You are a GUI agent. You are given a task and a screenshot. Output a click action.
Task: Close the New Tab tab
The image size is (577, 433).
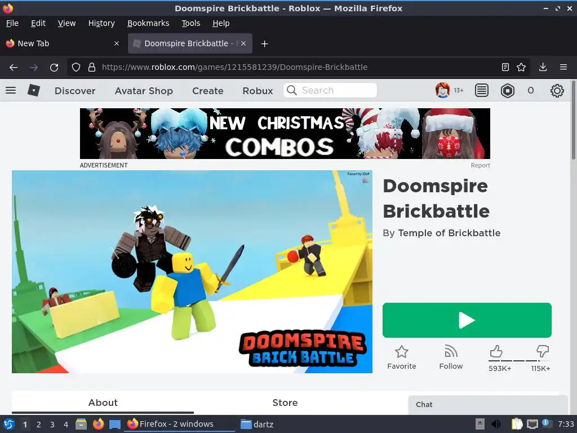[116, 43]
